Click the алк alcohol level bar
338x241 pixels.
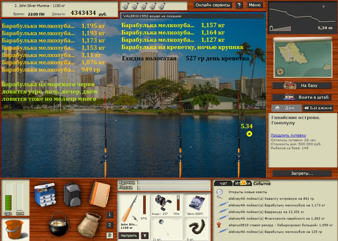20,197
